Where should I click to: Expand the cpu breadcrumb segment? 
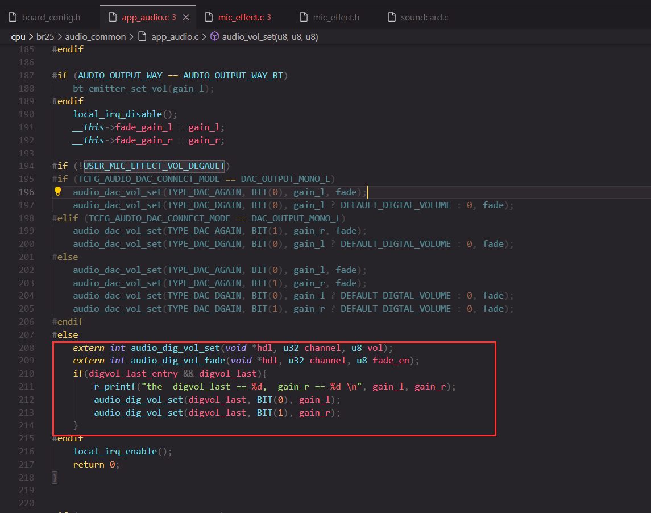coord(18,37)
